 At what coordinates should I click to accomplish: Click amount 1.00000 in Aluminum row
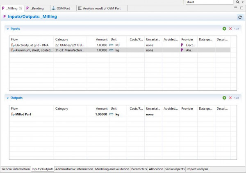[x=102, y=50]
